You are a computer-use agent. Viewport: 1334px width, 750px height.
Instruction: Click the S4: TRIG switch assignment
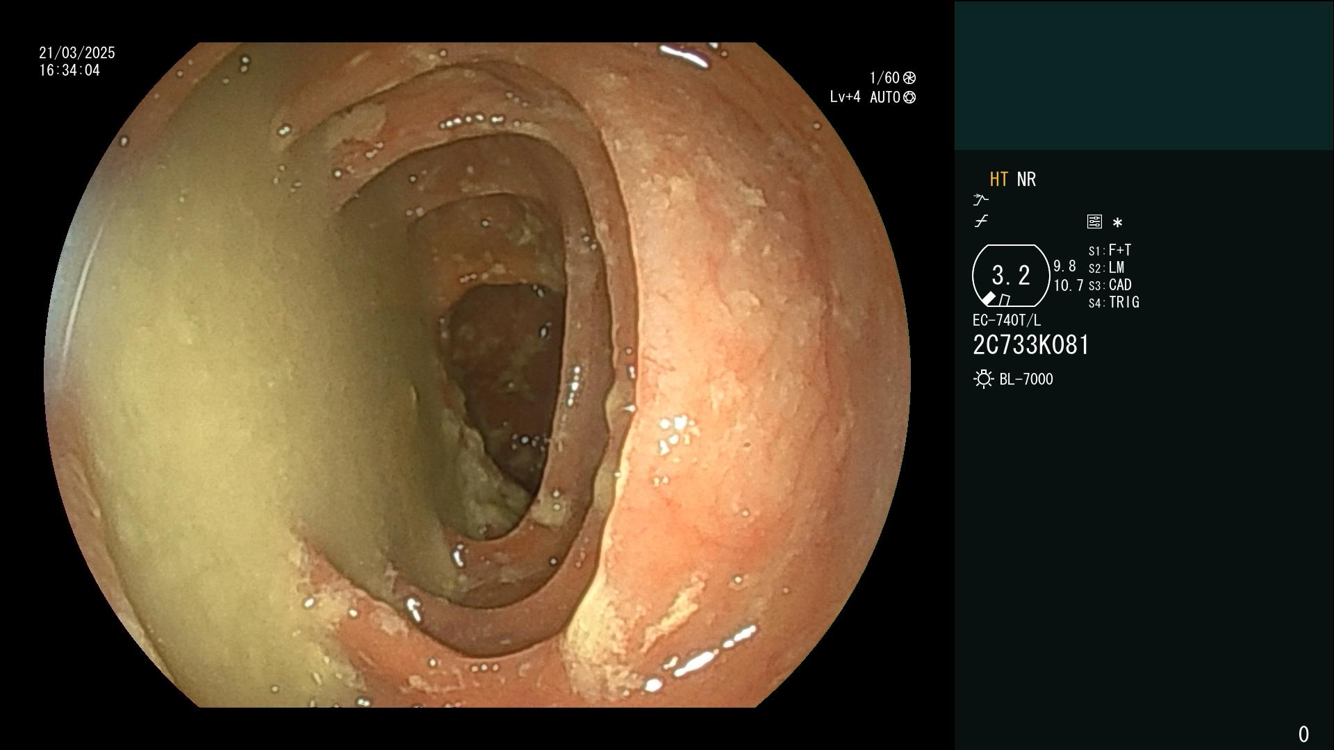point(1114,302)
